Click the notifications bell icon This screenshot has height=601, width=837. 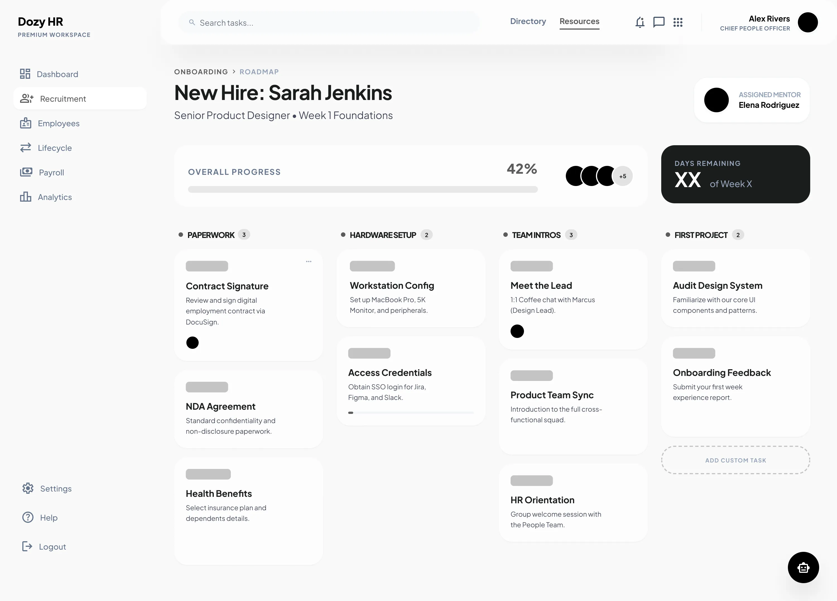[640, 22]
